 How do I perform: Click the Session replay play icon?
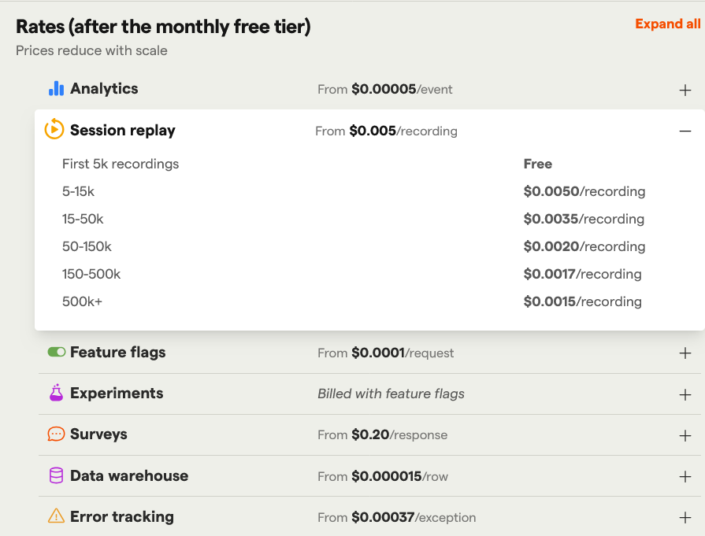click(x=53, y=130)
